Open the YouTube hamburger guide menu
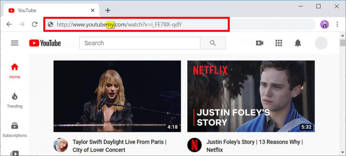 tap(15, 43)
